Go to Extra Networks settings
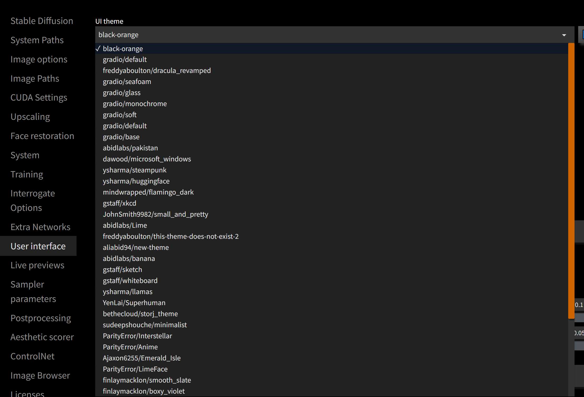 point(41,227)
